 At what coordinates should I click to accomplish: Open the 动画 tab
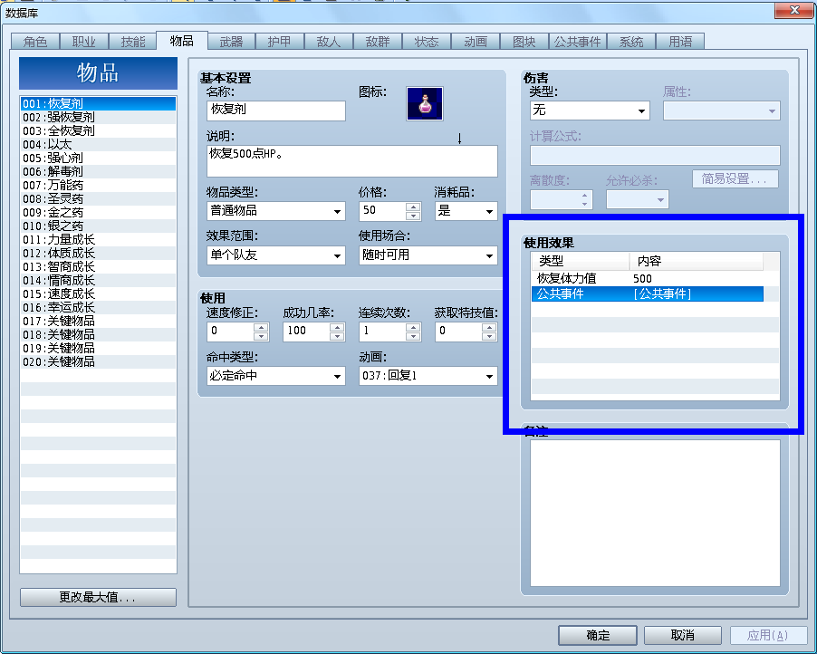tap(476, 42)
